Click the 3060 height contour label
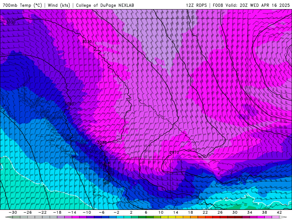Viewport: 292px width, 219px height. (x=69, y=104)
